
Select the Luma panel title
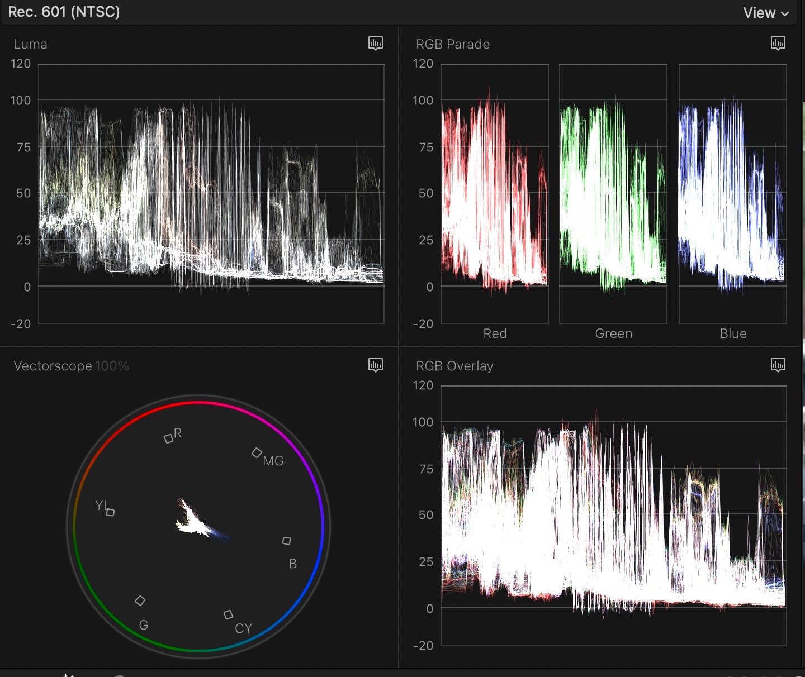coord(30,44)
